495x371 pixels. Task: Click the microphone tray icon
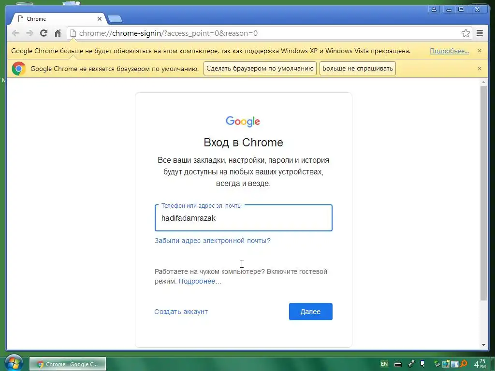point(411,364)
